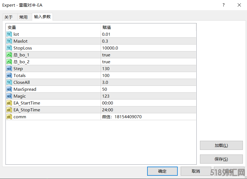Click the icon next to StopLoss
Viewport: 247px width, 179px height.
[9, 48]
